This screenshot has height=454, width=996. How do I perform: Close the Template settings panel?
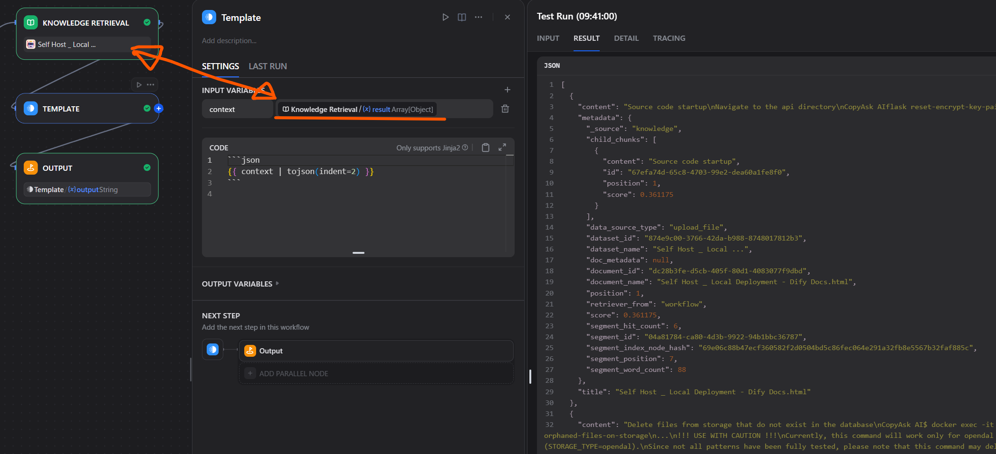tap(507, 17)
